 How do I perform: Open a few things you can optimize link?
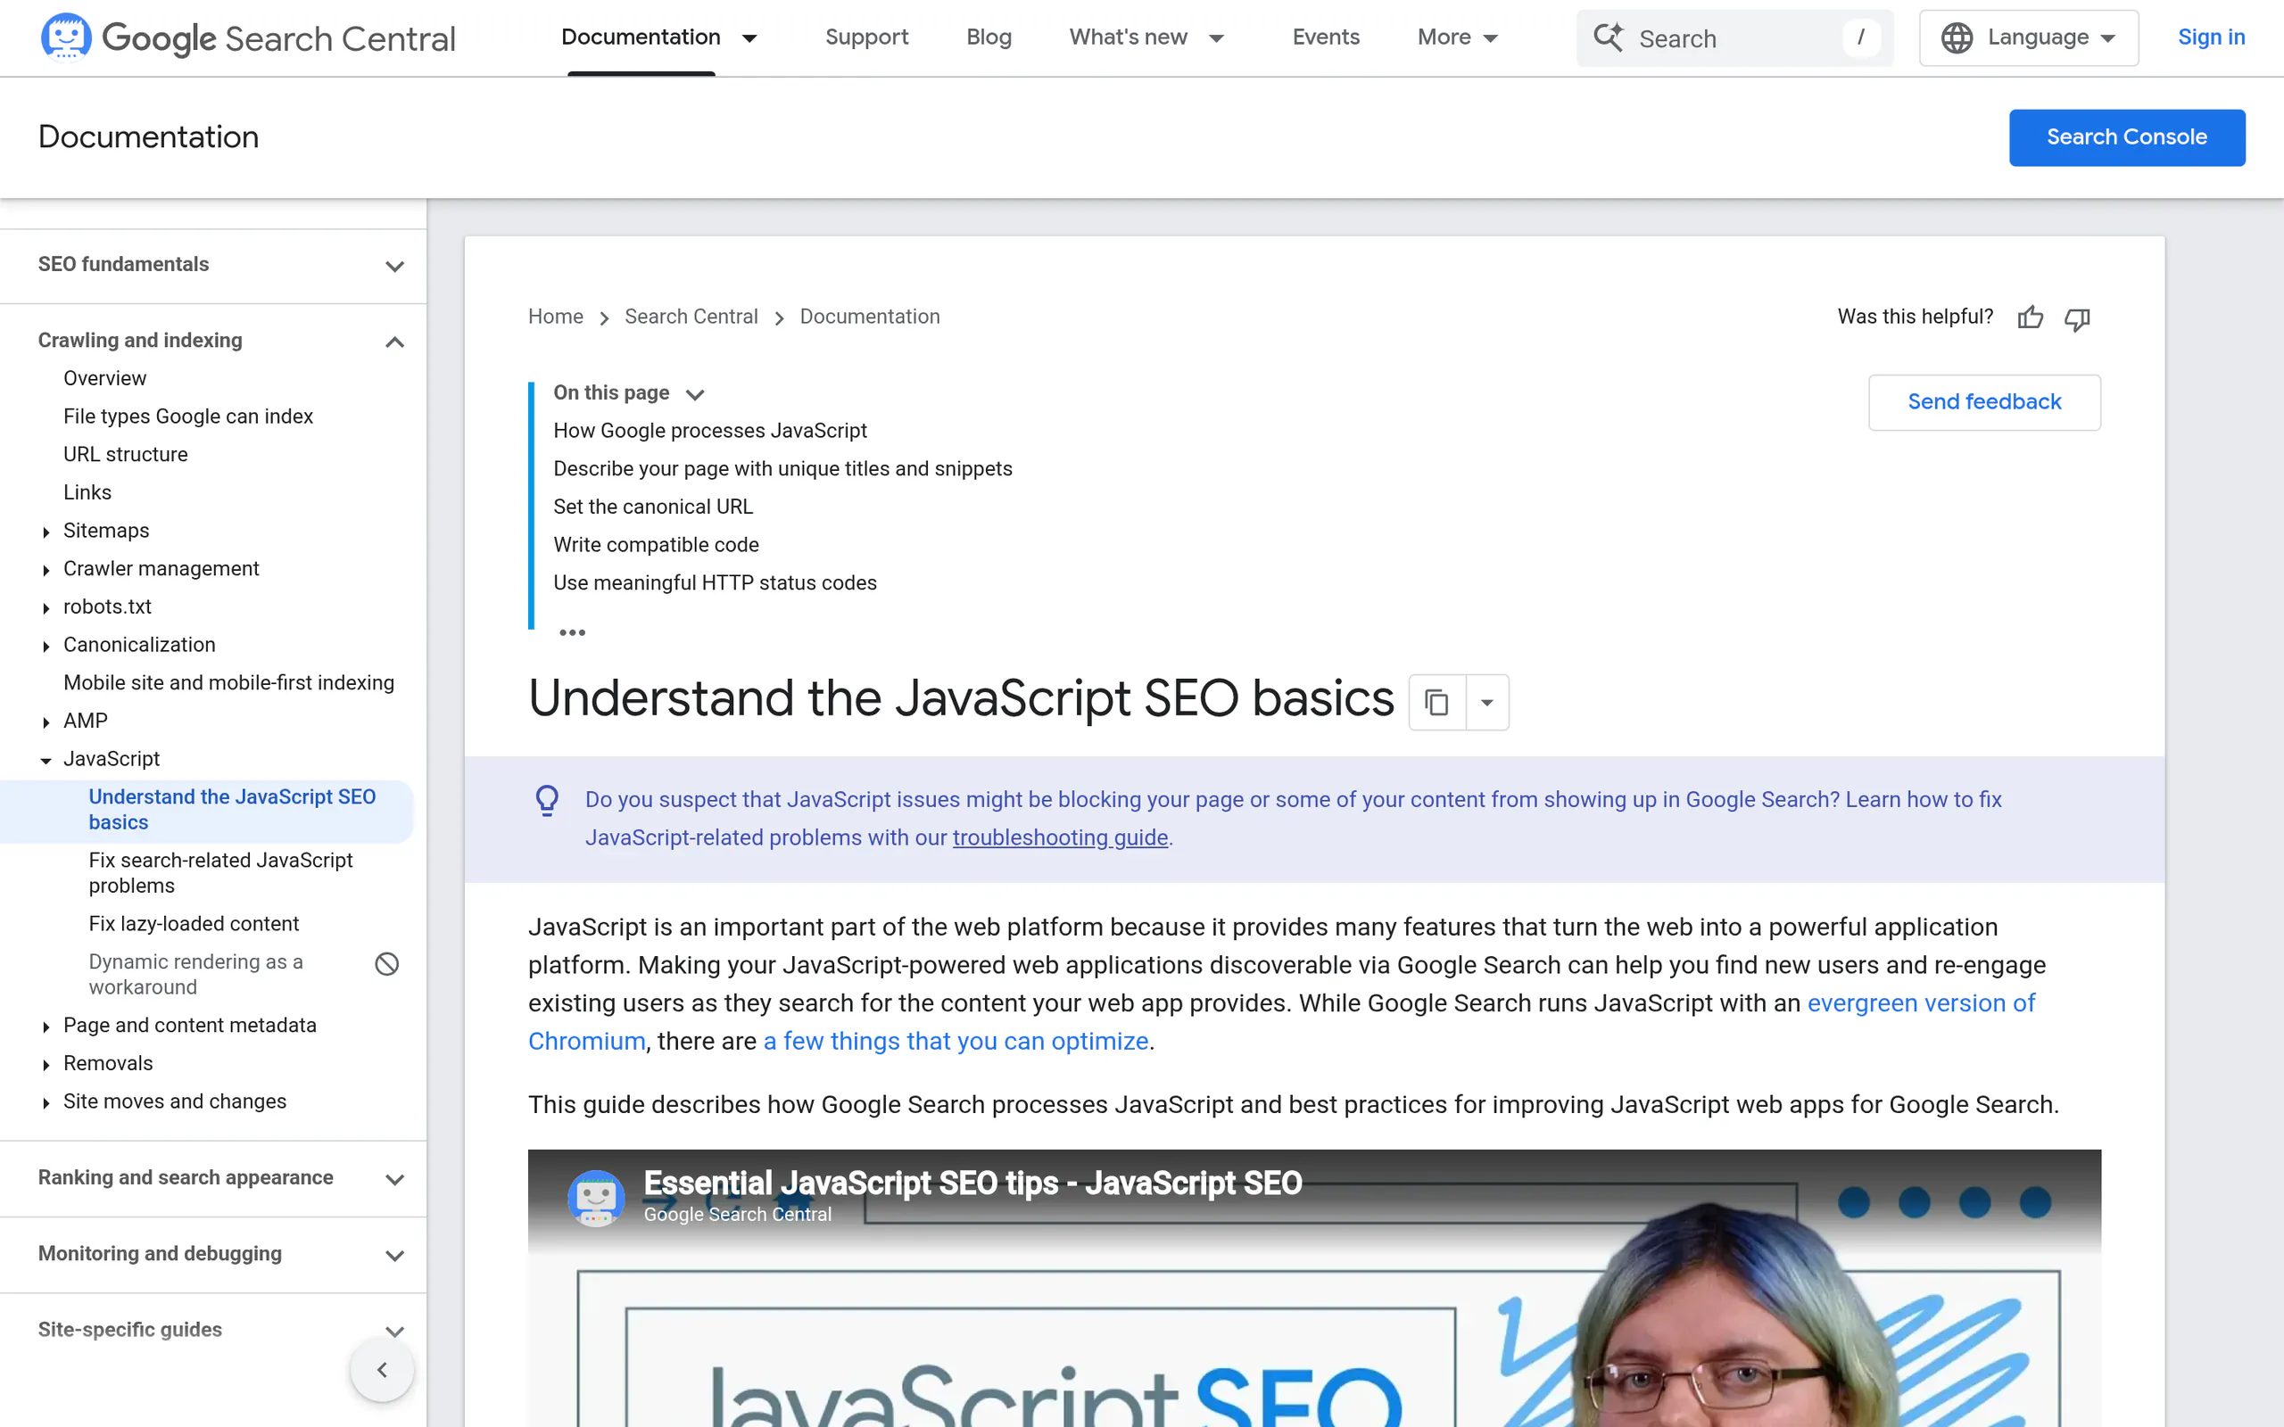pos(956,1041)
